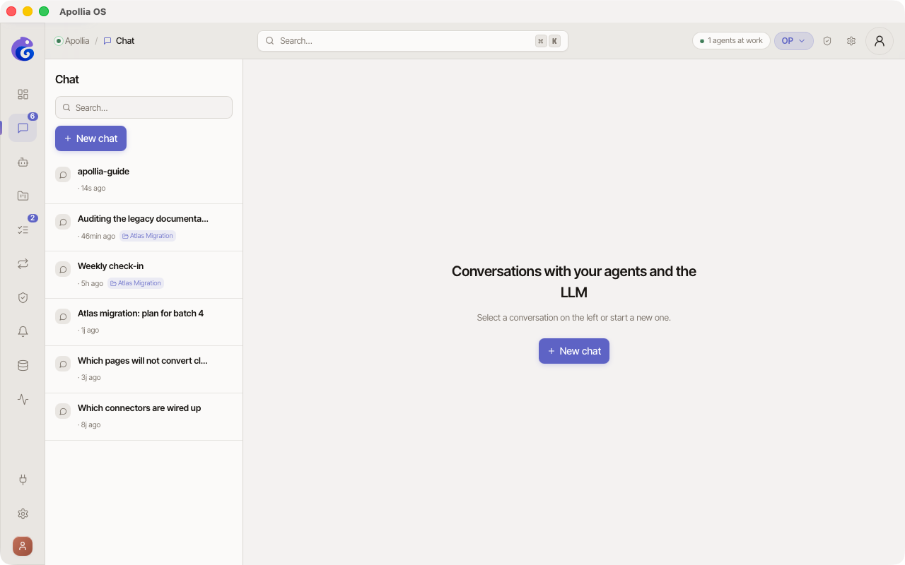Open the agents robot icon in sidebar
The image size is (905, 565).
(23, 162)
